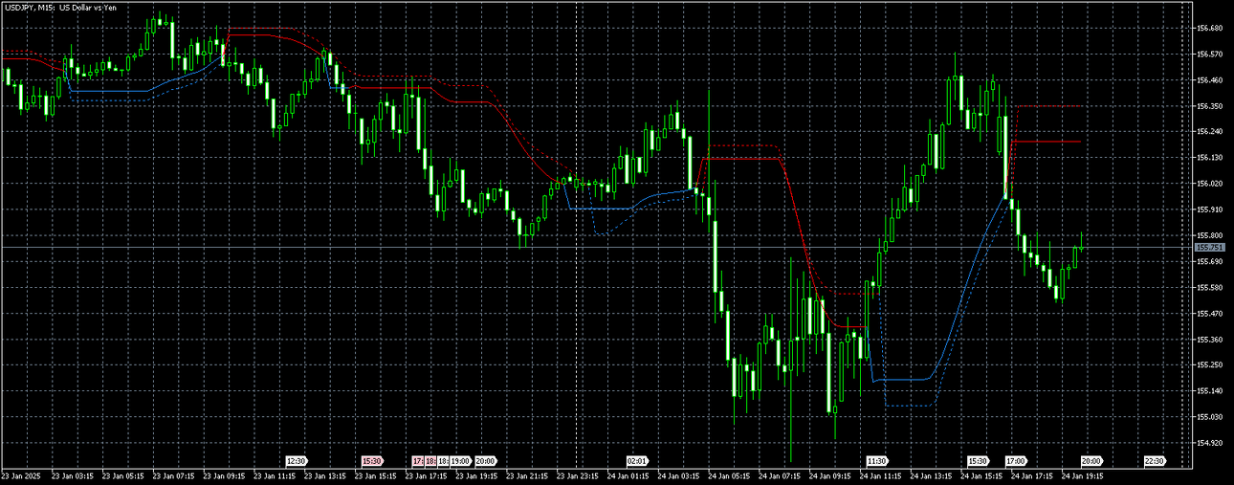Click the 155.250 price scale label
The image size is (1234, 485).
[x=1211, y=364]
